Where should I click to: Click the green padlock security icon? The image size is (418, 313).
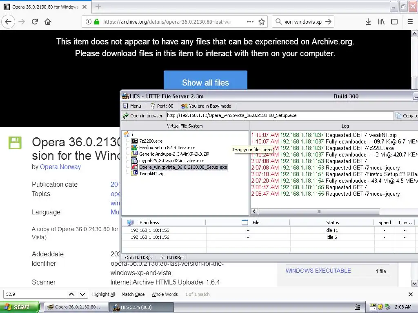coord(97,22)
